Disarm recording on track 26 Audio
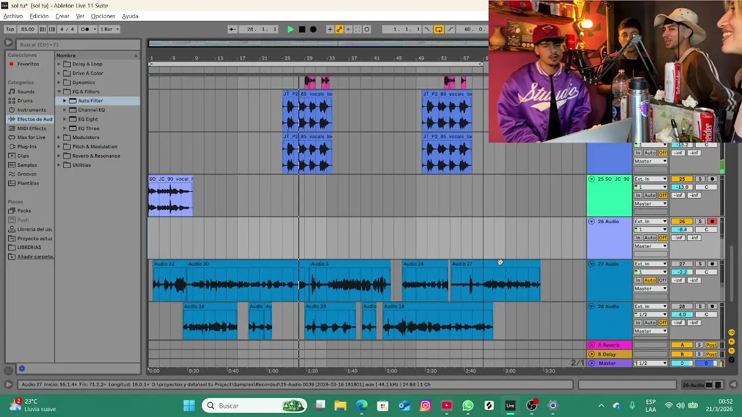Viewport: 742px width, 417px height. click(712, 221)
